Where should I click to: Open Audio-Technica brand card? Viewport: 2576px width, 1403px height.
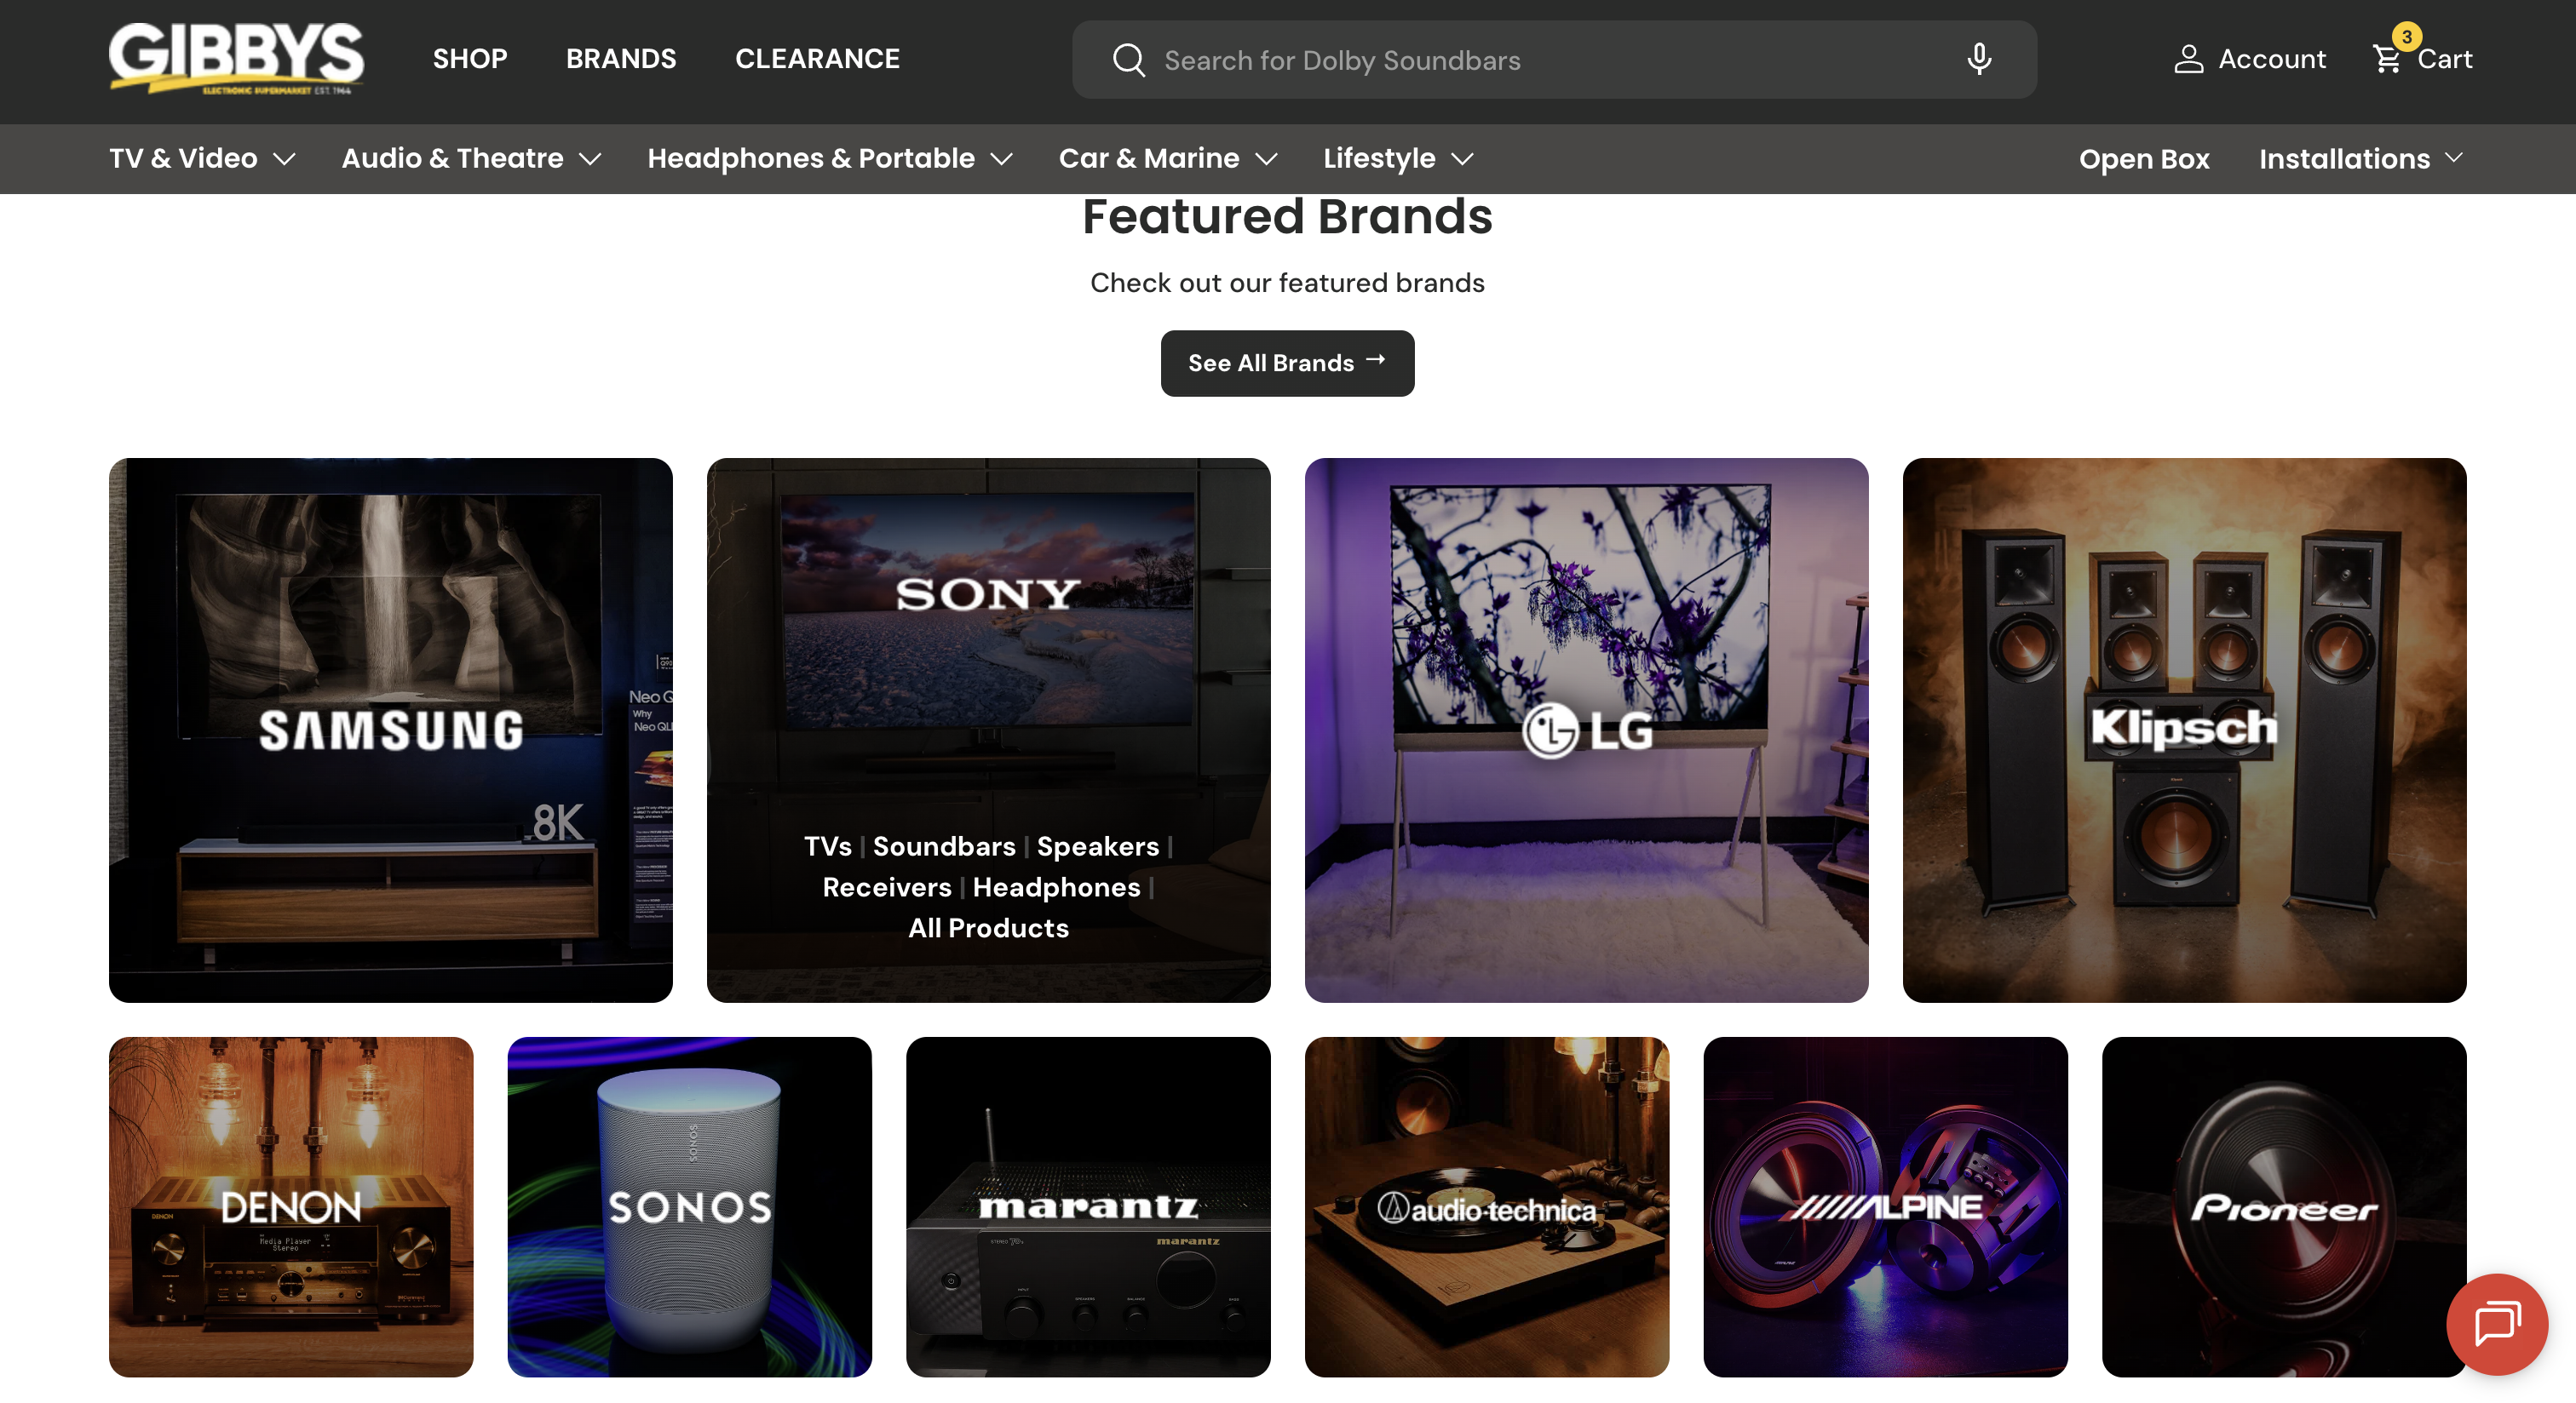(1486, 1206)
